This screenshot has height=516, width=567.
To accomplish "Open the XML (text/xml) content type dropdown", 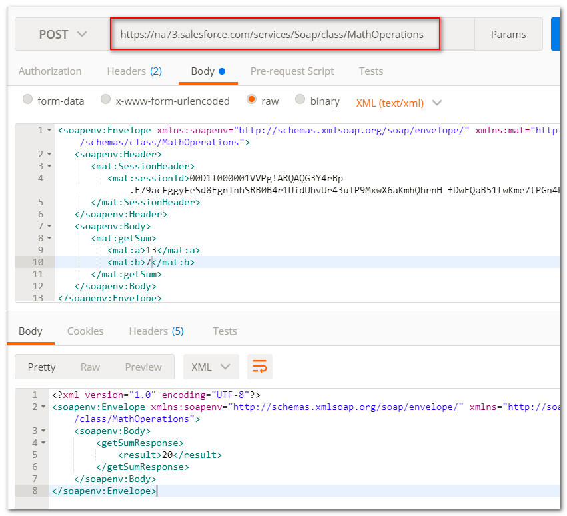I will [x=398, y=103].
